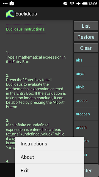99x177 pixels.
Task: Tap the muted notifications icon
Action: (65, 4)
